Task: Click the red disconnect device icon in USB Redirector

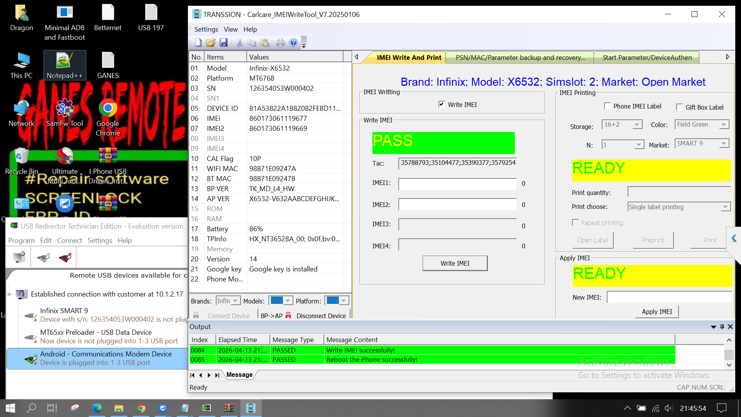Action: 65,257
